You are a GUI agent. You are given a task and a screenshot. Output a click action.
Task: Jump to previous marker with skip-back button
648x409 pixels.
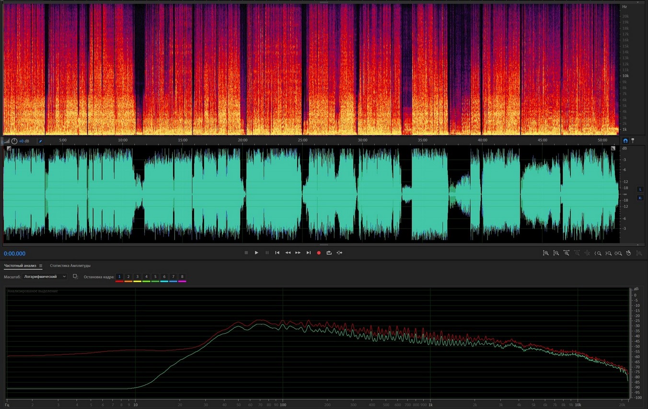(x=277, y=253)
